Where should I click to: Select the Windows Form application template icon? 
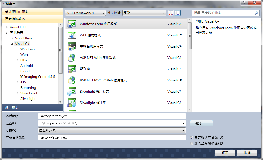click(72, 24)
